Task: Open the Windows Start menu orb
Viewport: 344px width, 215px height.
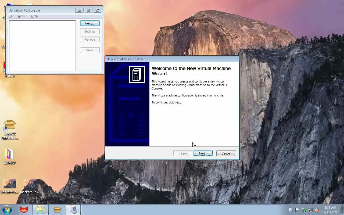Action: 7,210
